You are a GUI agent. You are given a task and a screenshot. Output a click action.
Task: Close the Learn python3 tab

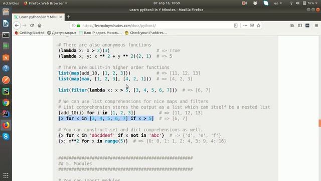tap(61, 17)
